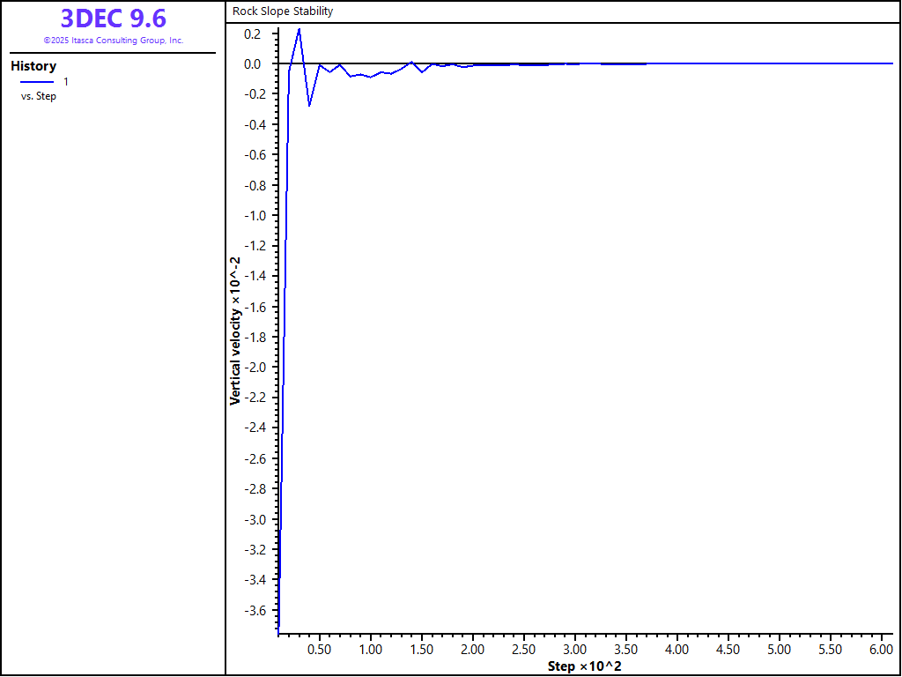Click the curve's dip just after the peak
Image resolution: width=902 pixels, height=677 pixels.
(309, 106)
